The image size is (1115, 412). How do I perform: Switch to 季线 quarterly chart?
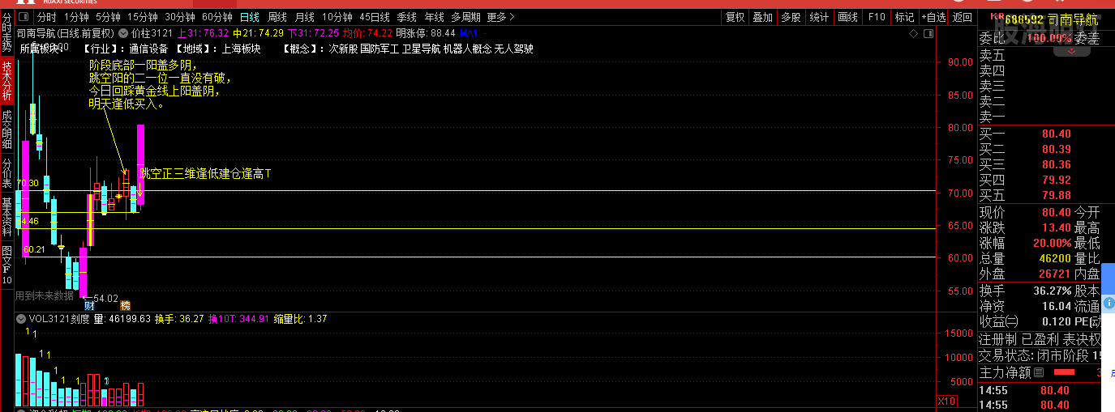tap(407, 17)
